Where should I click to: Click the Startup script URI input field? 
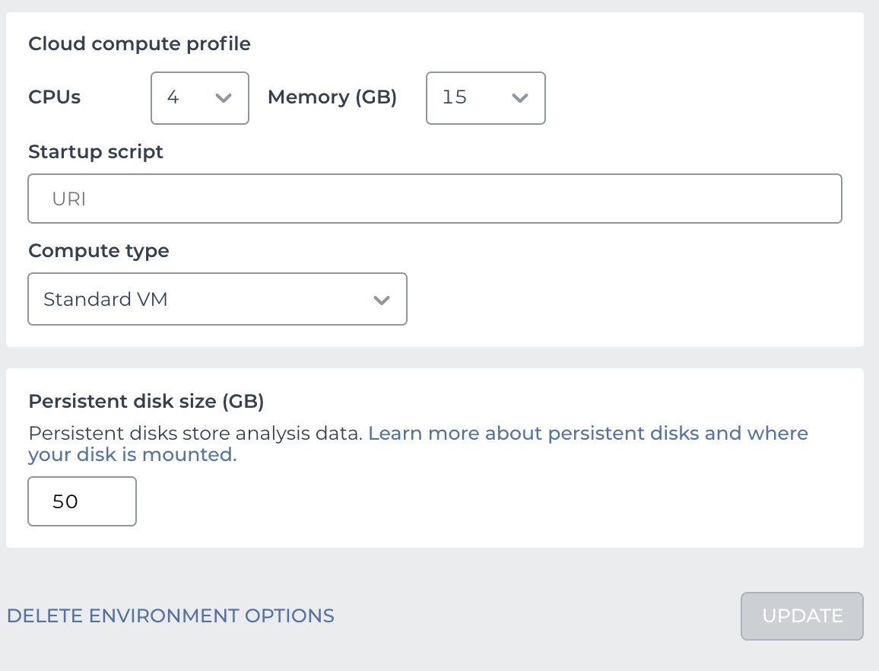pos(435,199)
